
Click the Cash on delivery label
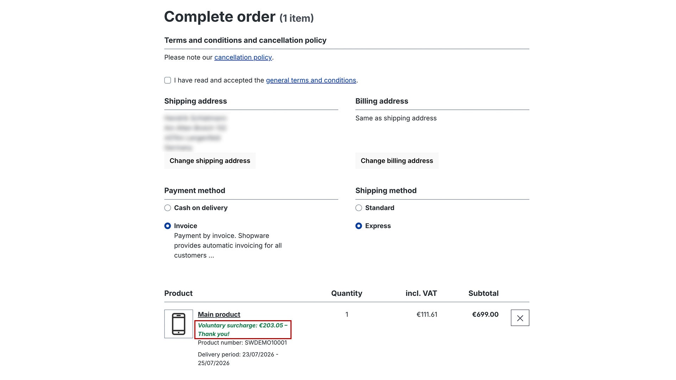tap(201, 208)
